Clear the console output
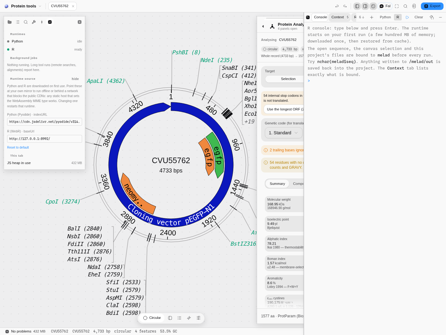446x335 pixels. [419, 17]
